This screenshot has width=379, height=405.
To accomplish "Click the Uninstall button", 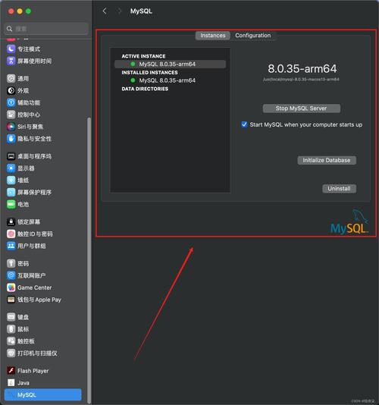I will click(340, 189).
